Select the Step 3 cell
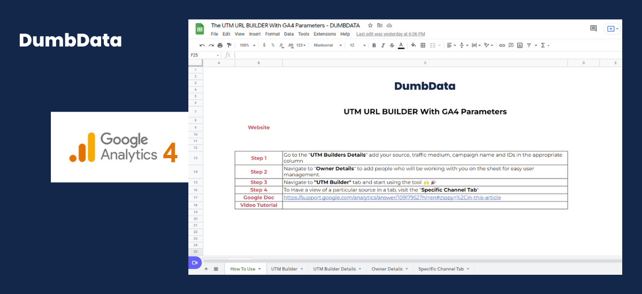642x294 pixels. [259, 182]
